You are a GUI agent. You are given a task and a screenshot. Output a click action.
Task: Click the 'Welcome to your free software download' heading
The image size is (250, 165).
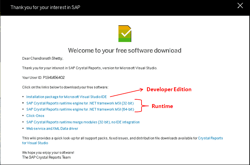[x=125, y=50]
